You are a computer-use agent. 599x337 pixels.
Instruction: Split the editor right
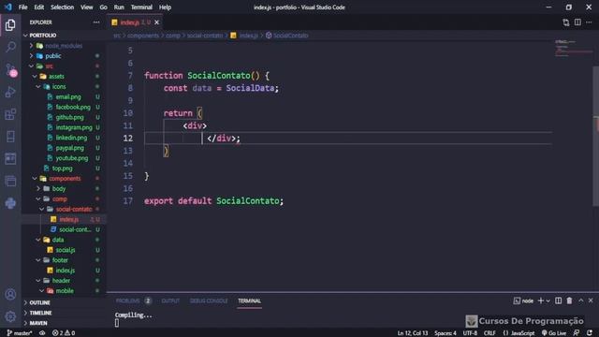pos(577,22)
